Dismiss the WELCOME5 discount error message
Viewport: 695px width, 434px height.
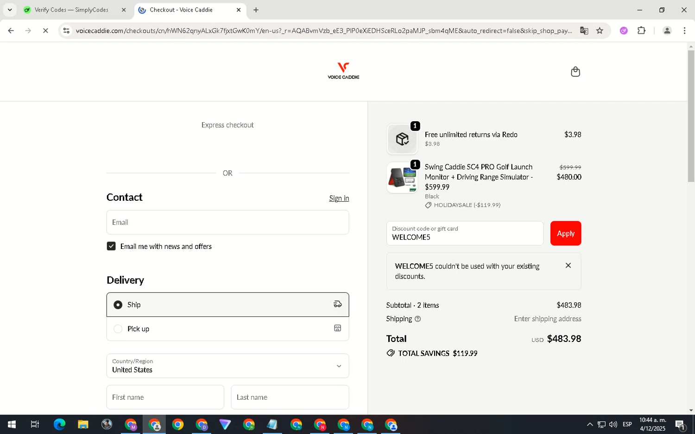[x=568, y=266]
